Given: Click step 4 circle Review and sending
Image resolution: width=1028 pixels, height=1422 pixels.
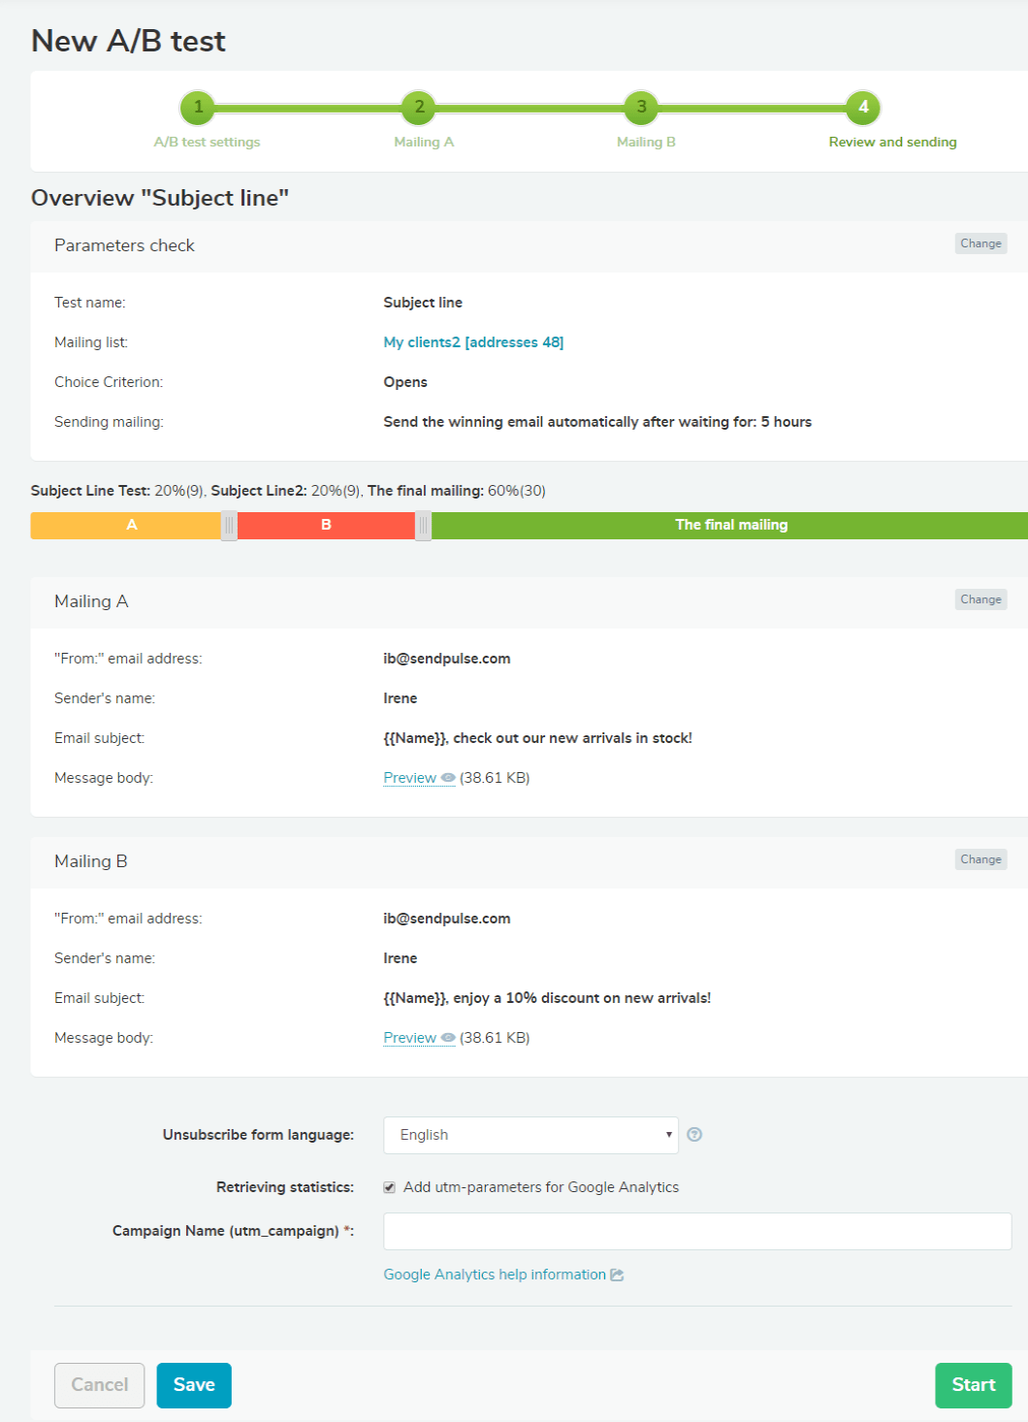Looking at the screenshot, I should (x=862, y=108).
